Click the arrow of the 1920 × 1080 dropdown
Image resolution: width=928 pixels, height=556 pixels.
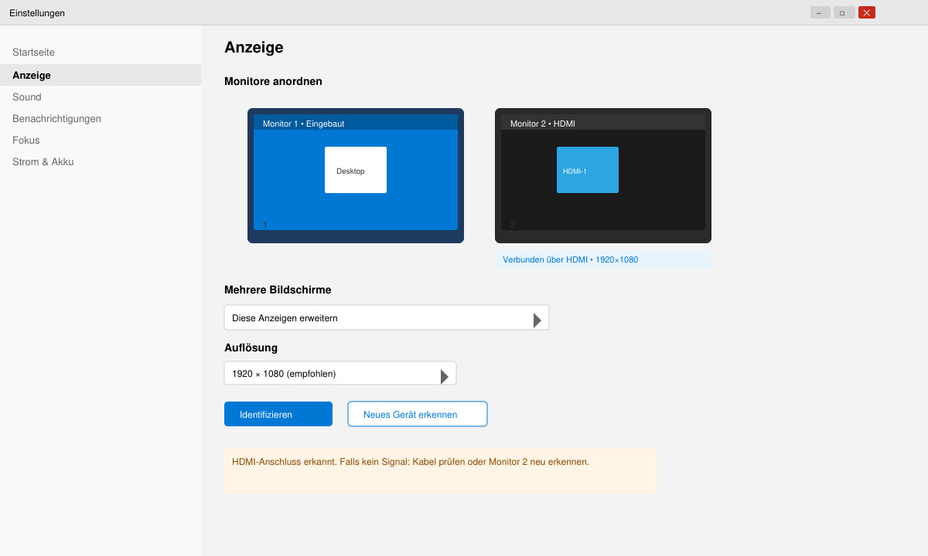445,376
